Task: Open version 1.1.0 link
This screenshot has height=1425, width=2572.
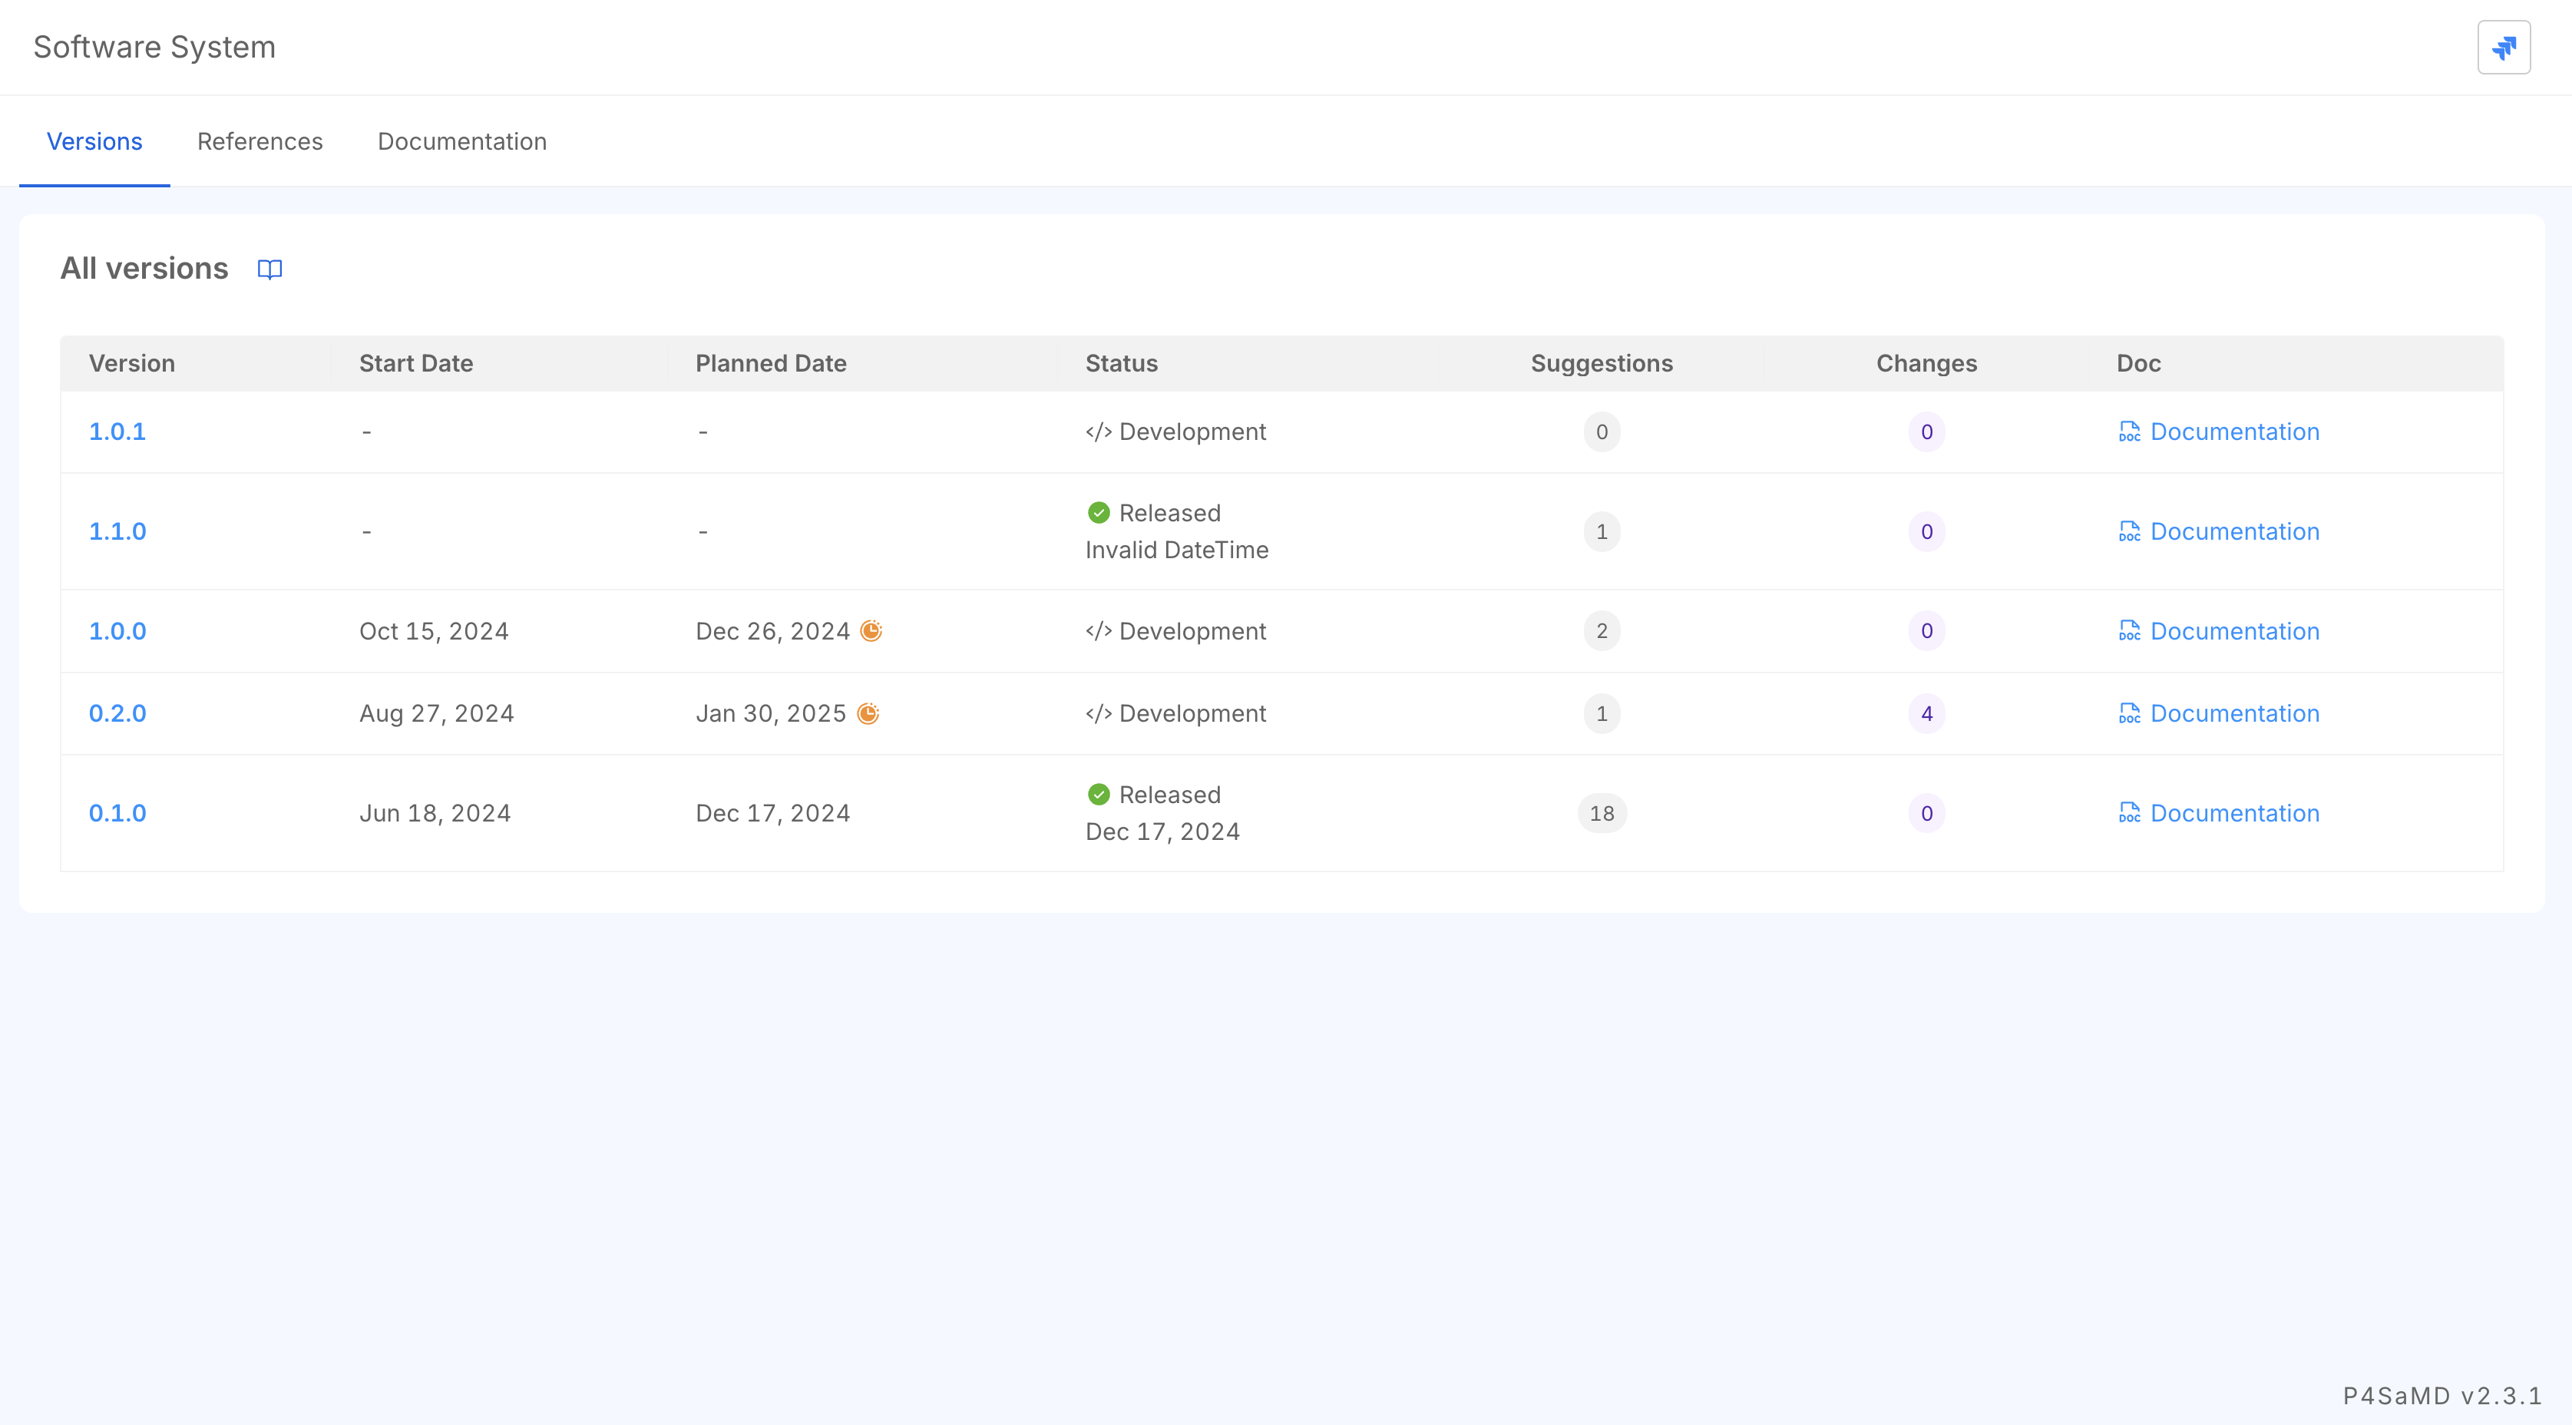Action: (x=117, y=531)
